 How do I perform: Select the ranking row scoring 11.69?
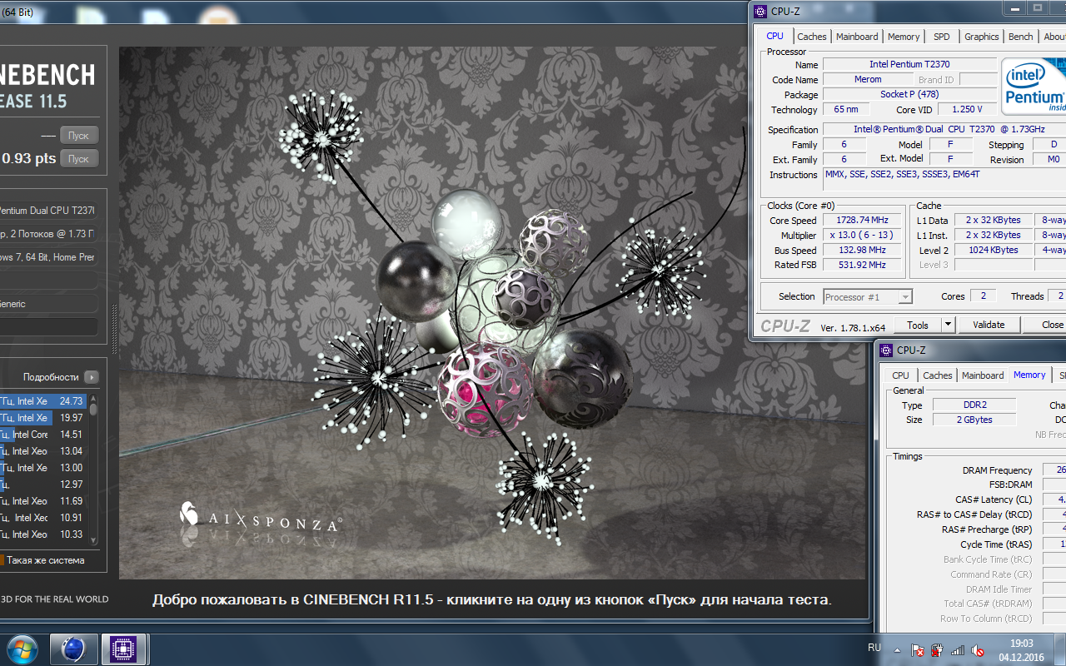click(x=42, y=501)
